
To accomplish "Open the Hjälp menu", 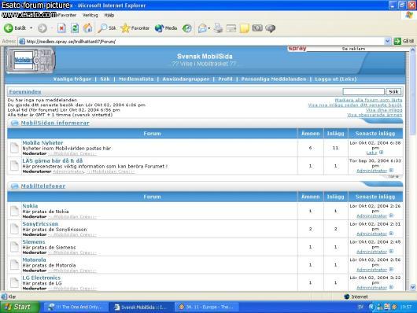I will [109, 15].
